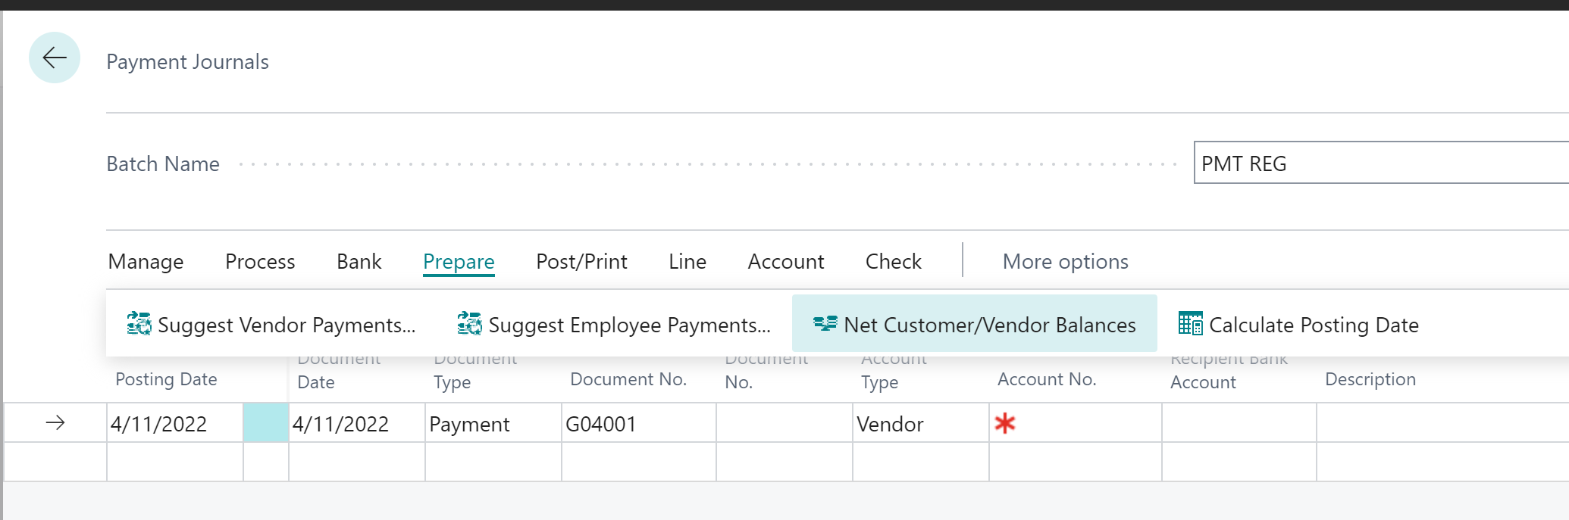
Task: Click the Recipient Bank Account column header
Action: click(1229, 371)
